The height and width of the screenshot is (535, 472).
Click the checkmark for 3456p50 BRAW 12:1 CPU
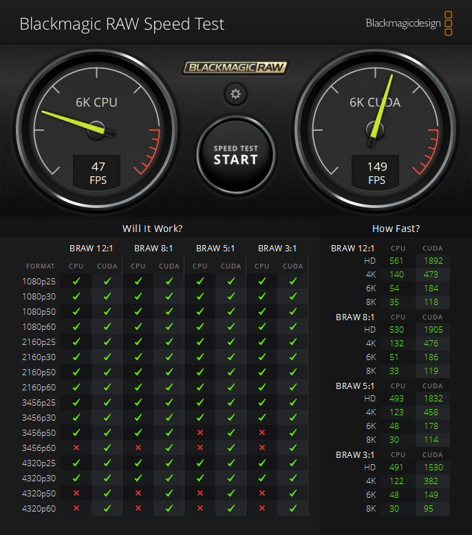pyautogui.click(x=76, y=432)
